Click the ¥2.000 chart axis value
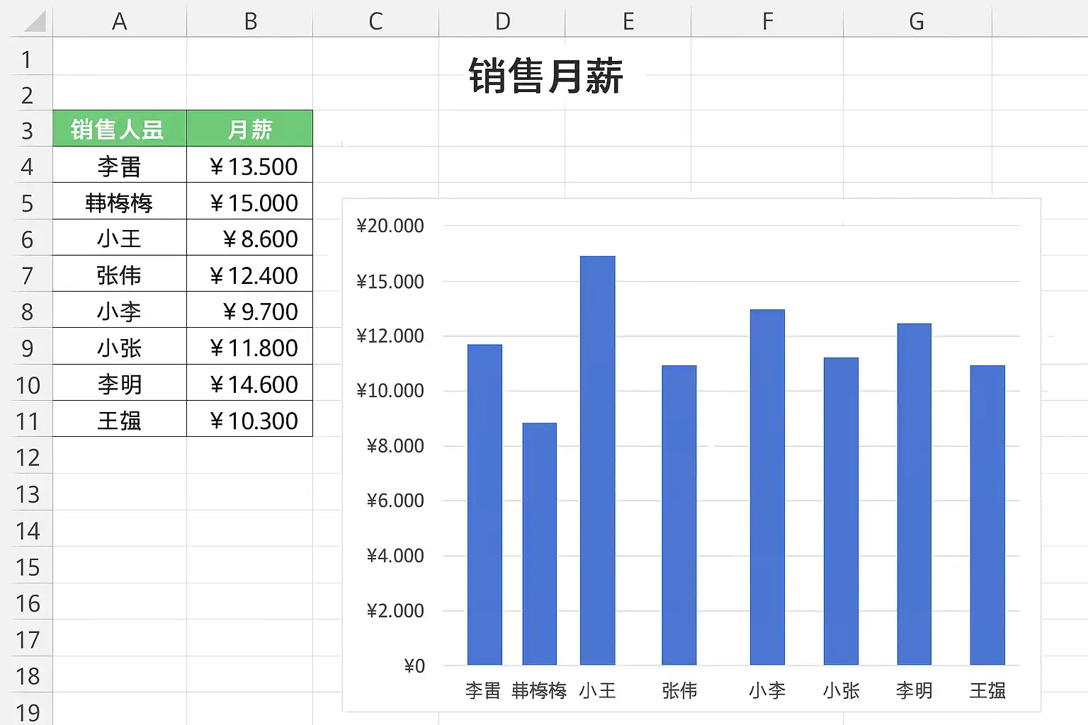This screenshot has height=725, width=1088. [395, 611]
